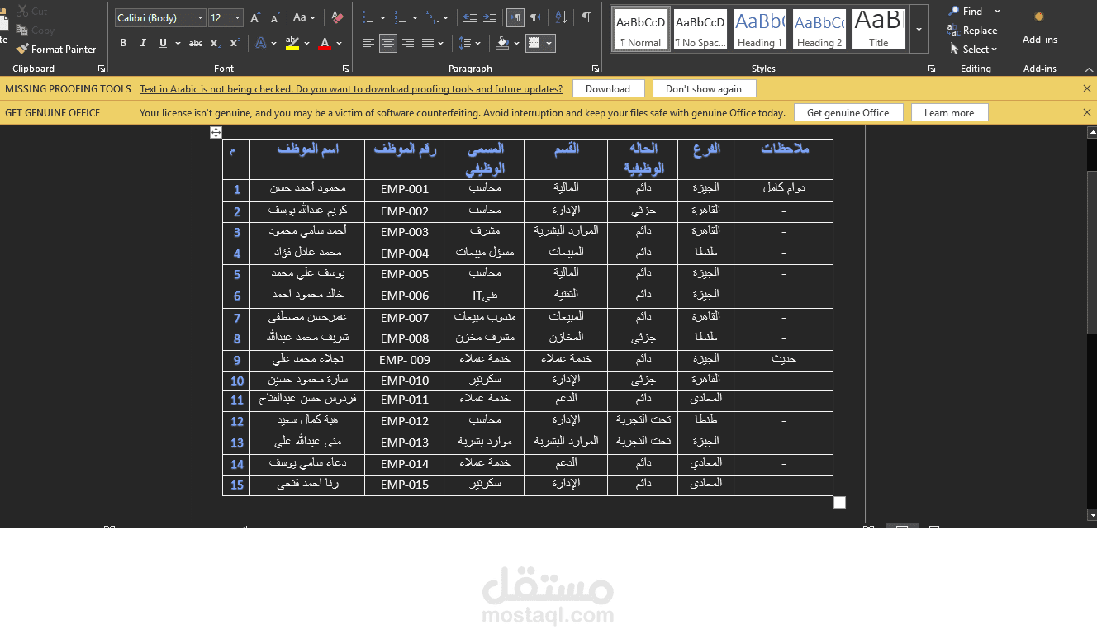Dismiss the Get Genuine Office bar
This screenshot has height=639, width=1097.
tap(1086, 112)
